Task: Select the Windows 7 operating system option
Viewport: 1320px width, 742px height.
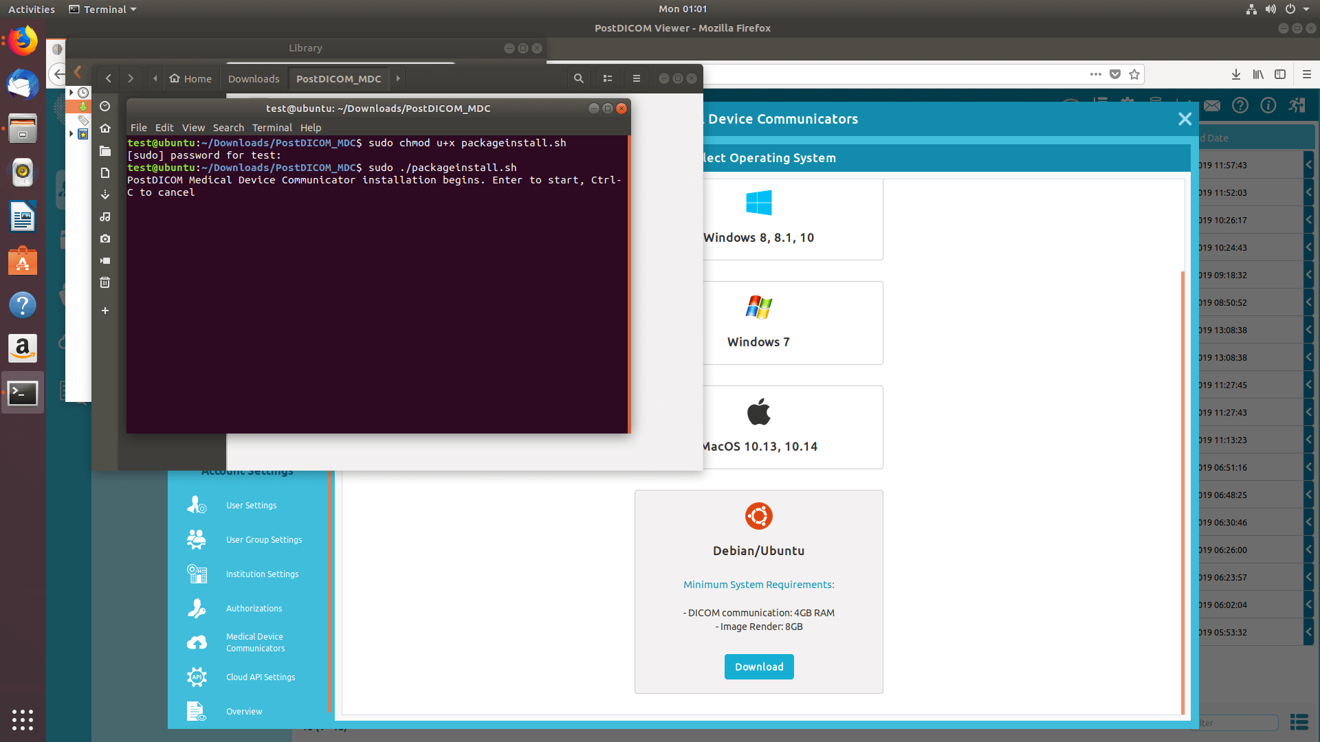Action: [758, 322]
